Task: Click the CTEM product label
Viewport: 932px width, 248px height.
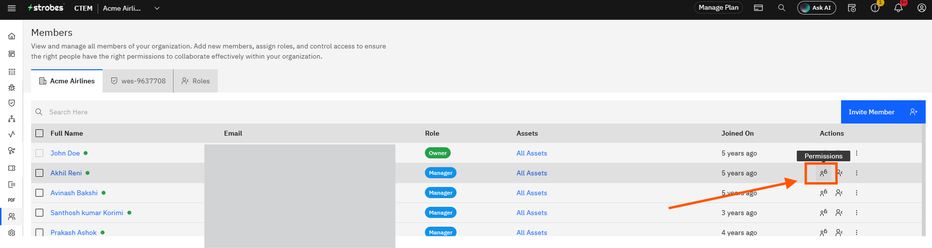Action: coord(83,8)
